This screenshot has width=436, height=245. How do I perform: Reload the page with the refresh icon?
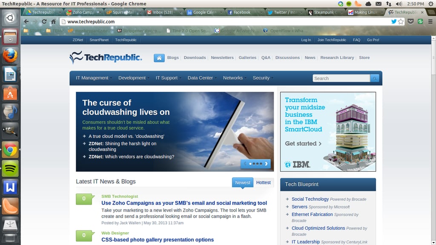tap(44, 21)
